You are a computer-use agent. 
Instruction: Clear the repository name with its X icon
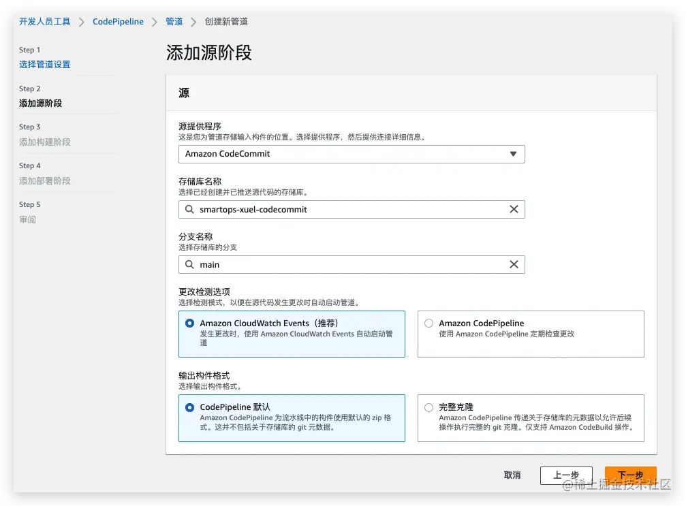pyautogui.click(x=514, y=210)
